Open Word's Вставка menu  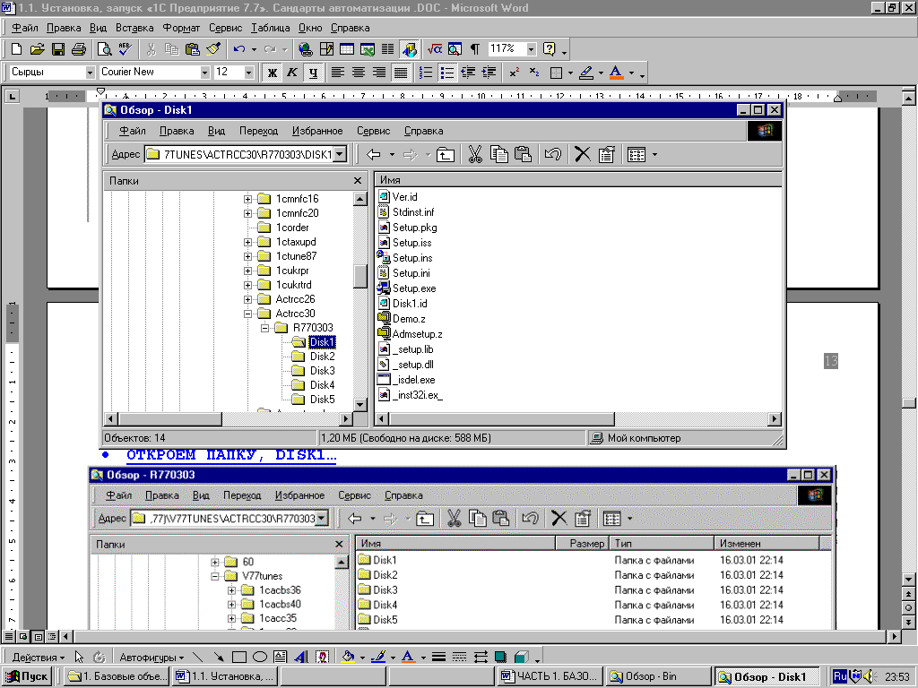(134, 28)
